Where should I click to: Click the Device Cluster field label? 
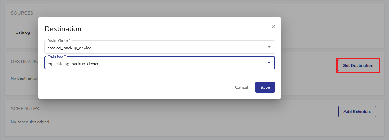pos(59,41)
